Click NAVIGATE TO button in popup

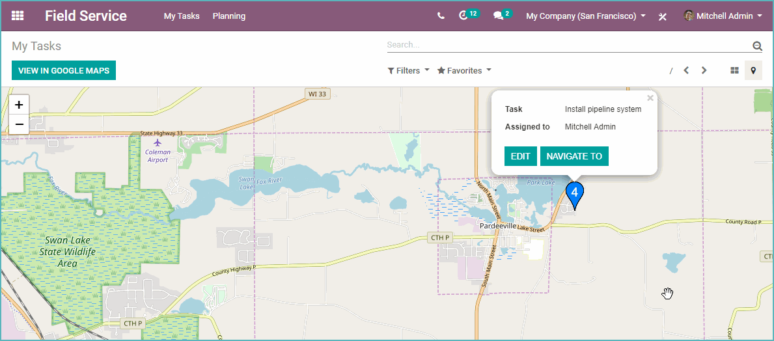574,156
